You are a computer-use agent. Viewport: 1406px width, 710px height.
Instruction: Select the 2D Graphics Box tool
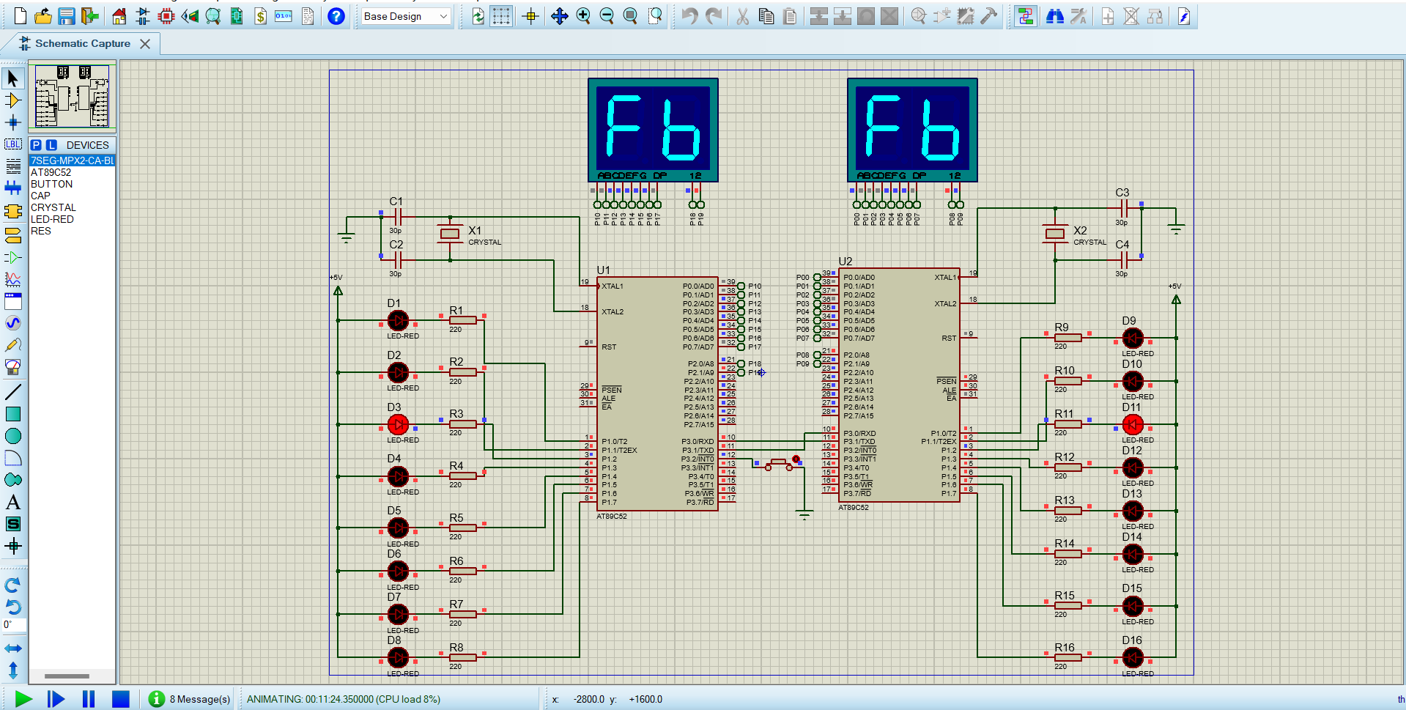tap(13, 414)
